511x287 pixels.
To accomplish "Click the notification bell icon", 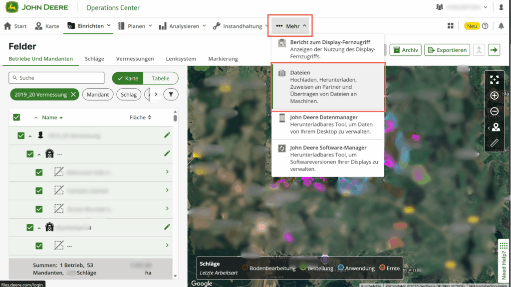I will 501,26.
